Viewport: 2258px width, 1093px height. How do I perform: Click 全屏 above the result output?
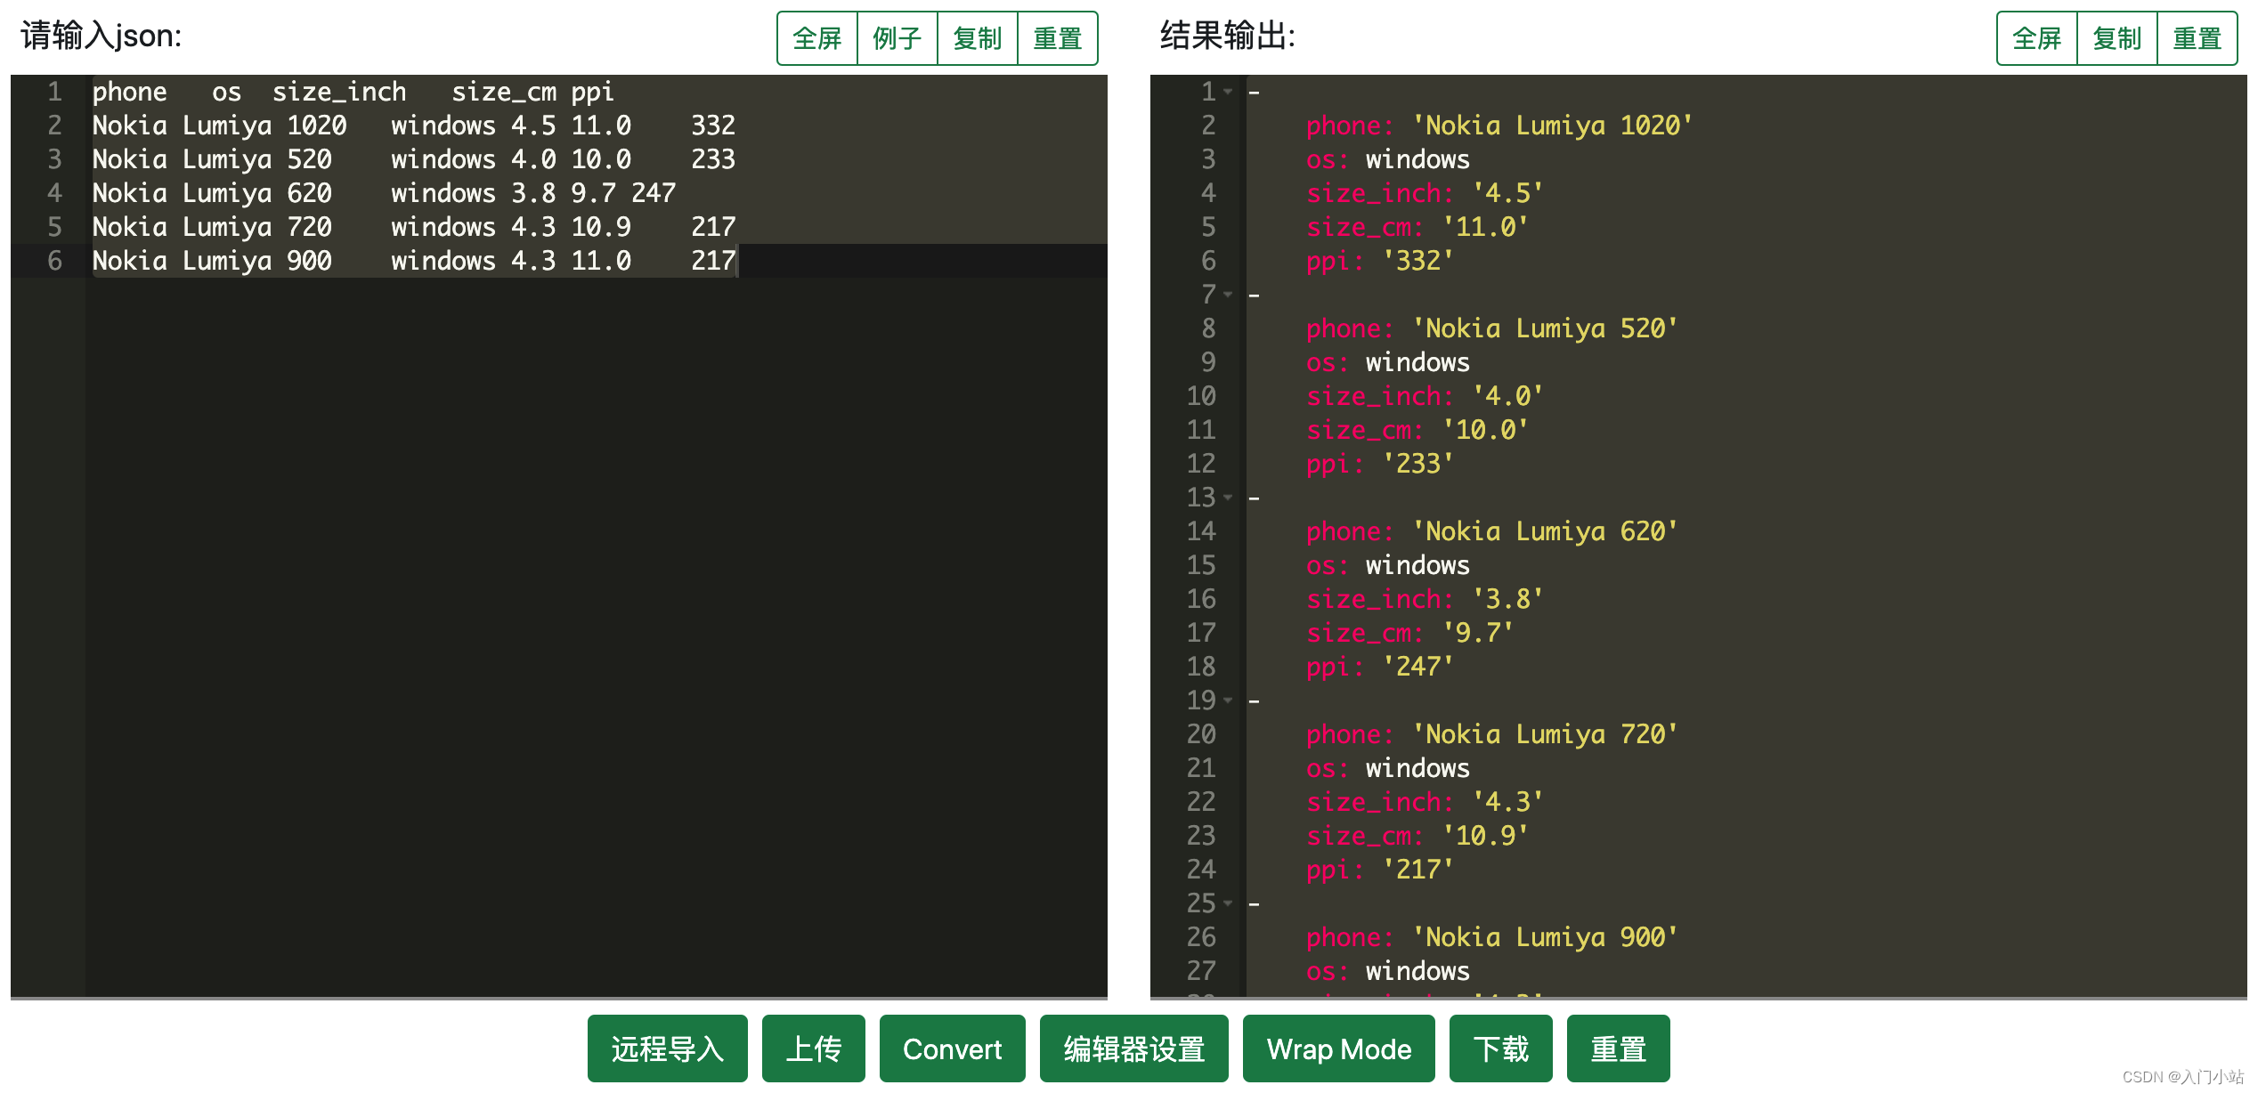(2037, 37)
